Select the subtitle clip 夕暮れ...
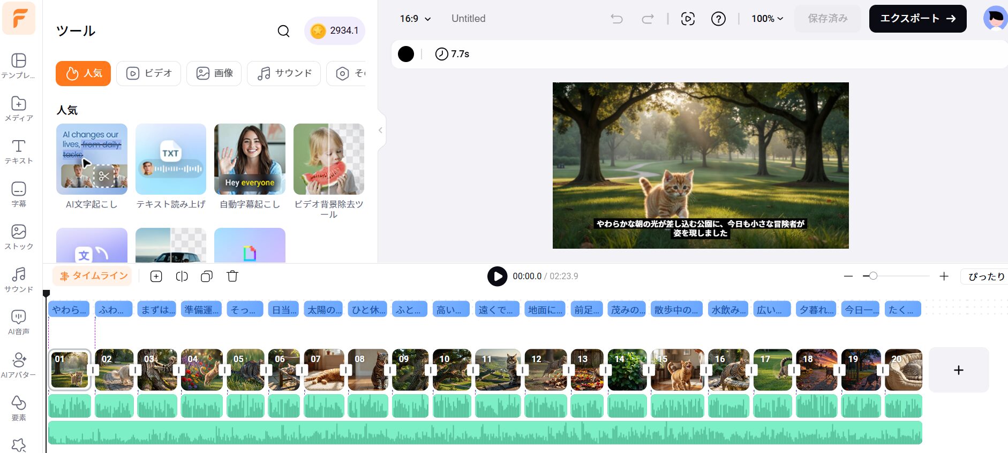 816,309
